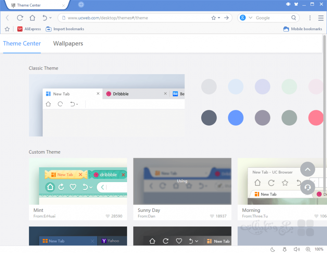Visit AliExpress from the bookmarks bar
327x253 pixels.
click(x=29, y=29)
